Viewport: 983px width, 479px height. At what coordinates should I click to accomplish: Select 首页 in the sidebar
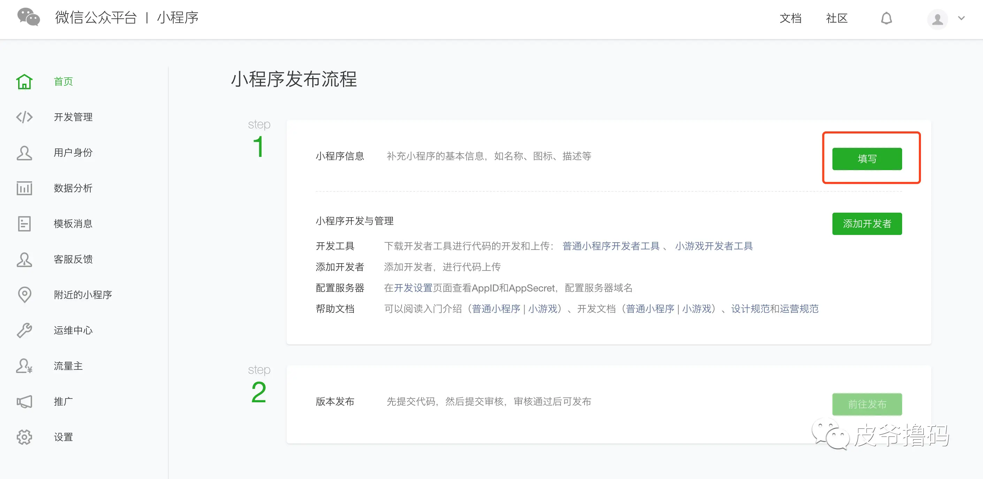(63, 81)
